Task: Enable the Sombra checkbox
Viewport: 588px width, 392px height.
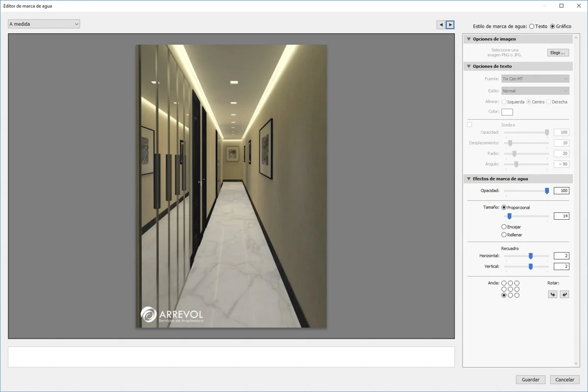Action: click(469, 124)
